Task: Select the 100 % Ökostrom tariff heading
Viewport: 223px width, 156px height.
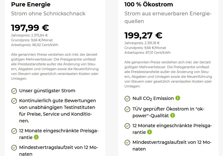Action: [149, 4]
